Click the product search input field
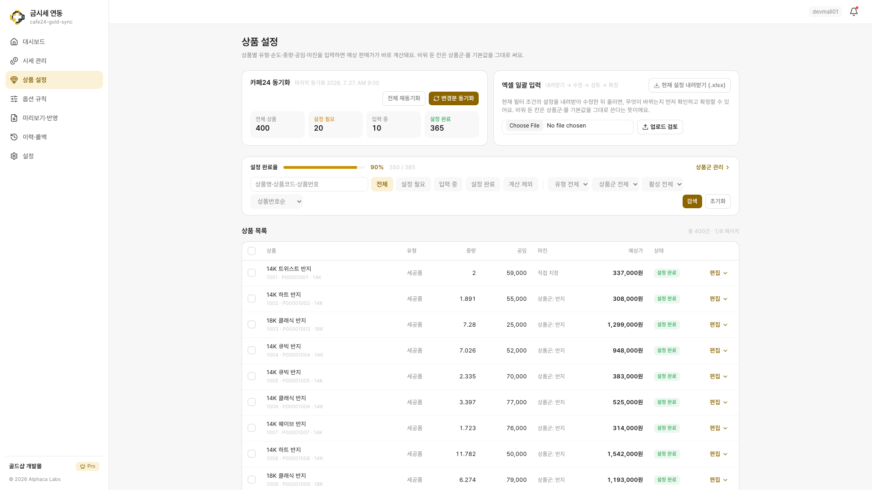This screenshot has height=490, width=872. click(309, 184)
